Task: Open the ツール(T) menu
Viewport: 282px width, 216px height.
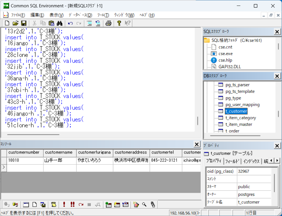Action: (x=103, y=15)
